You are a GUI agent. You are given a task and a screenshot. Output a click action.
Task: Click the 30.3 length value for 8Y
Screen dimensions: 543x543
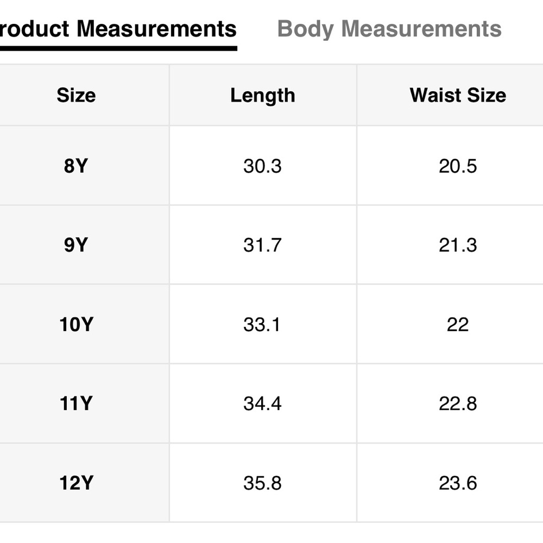[262, 166]
